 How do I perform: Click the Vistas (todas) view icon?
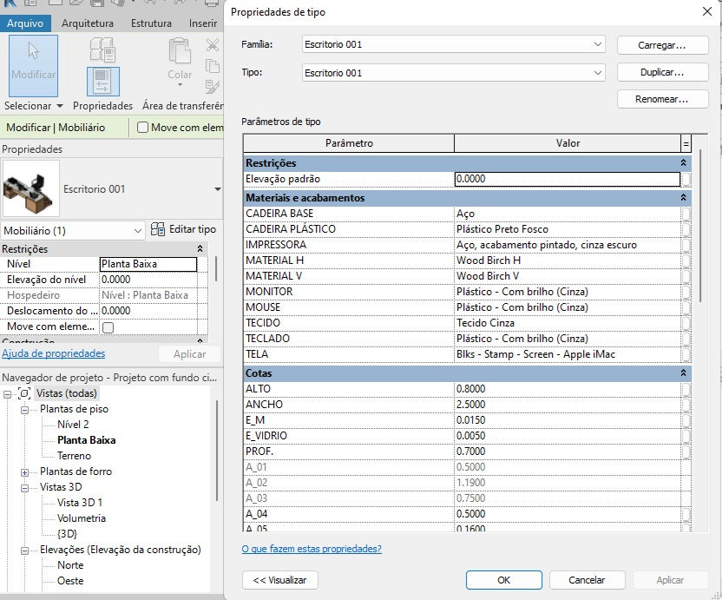point(24,393)
